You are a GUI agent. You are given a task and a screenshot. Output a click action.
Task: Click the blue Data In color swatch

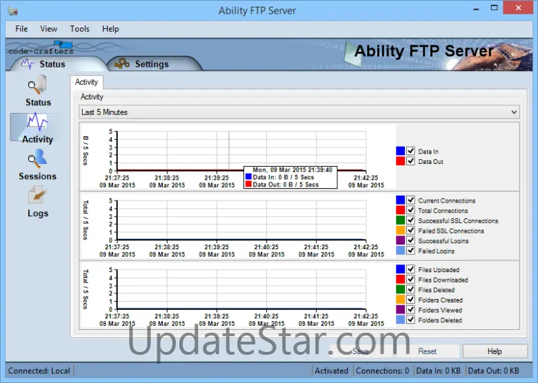point(401,151)
